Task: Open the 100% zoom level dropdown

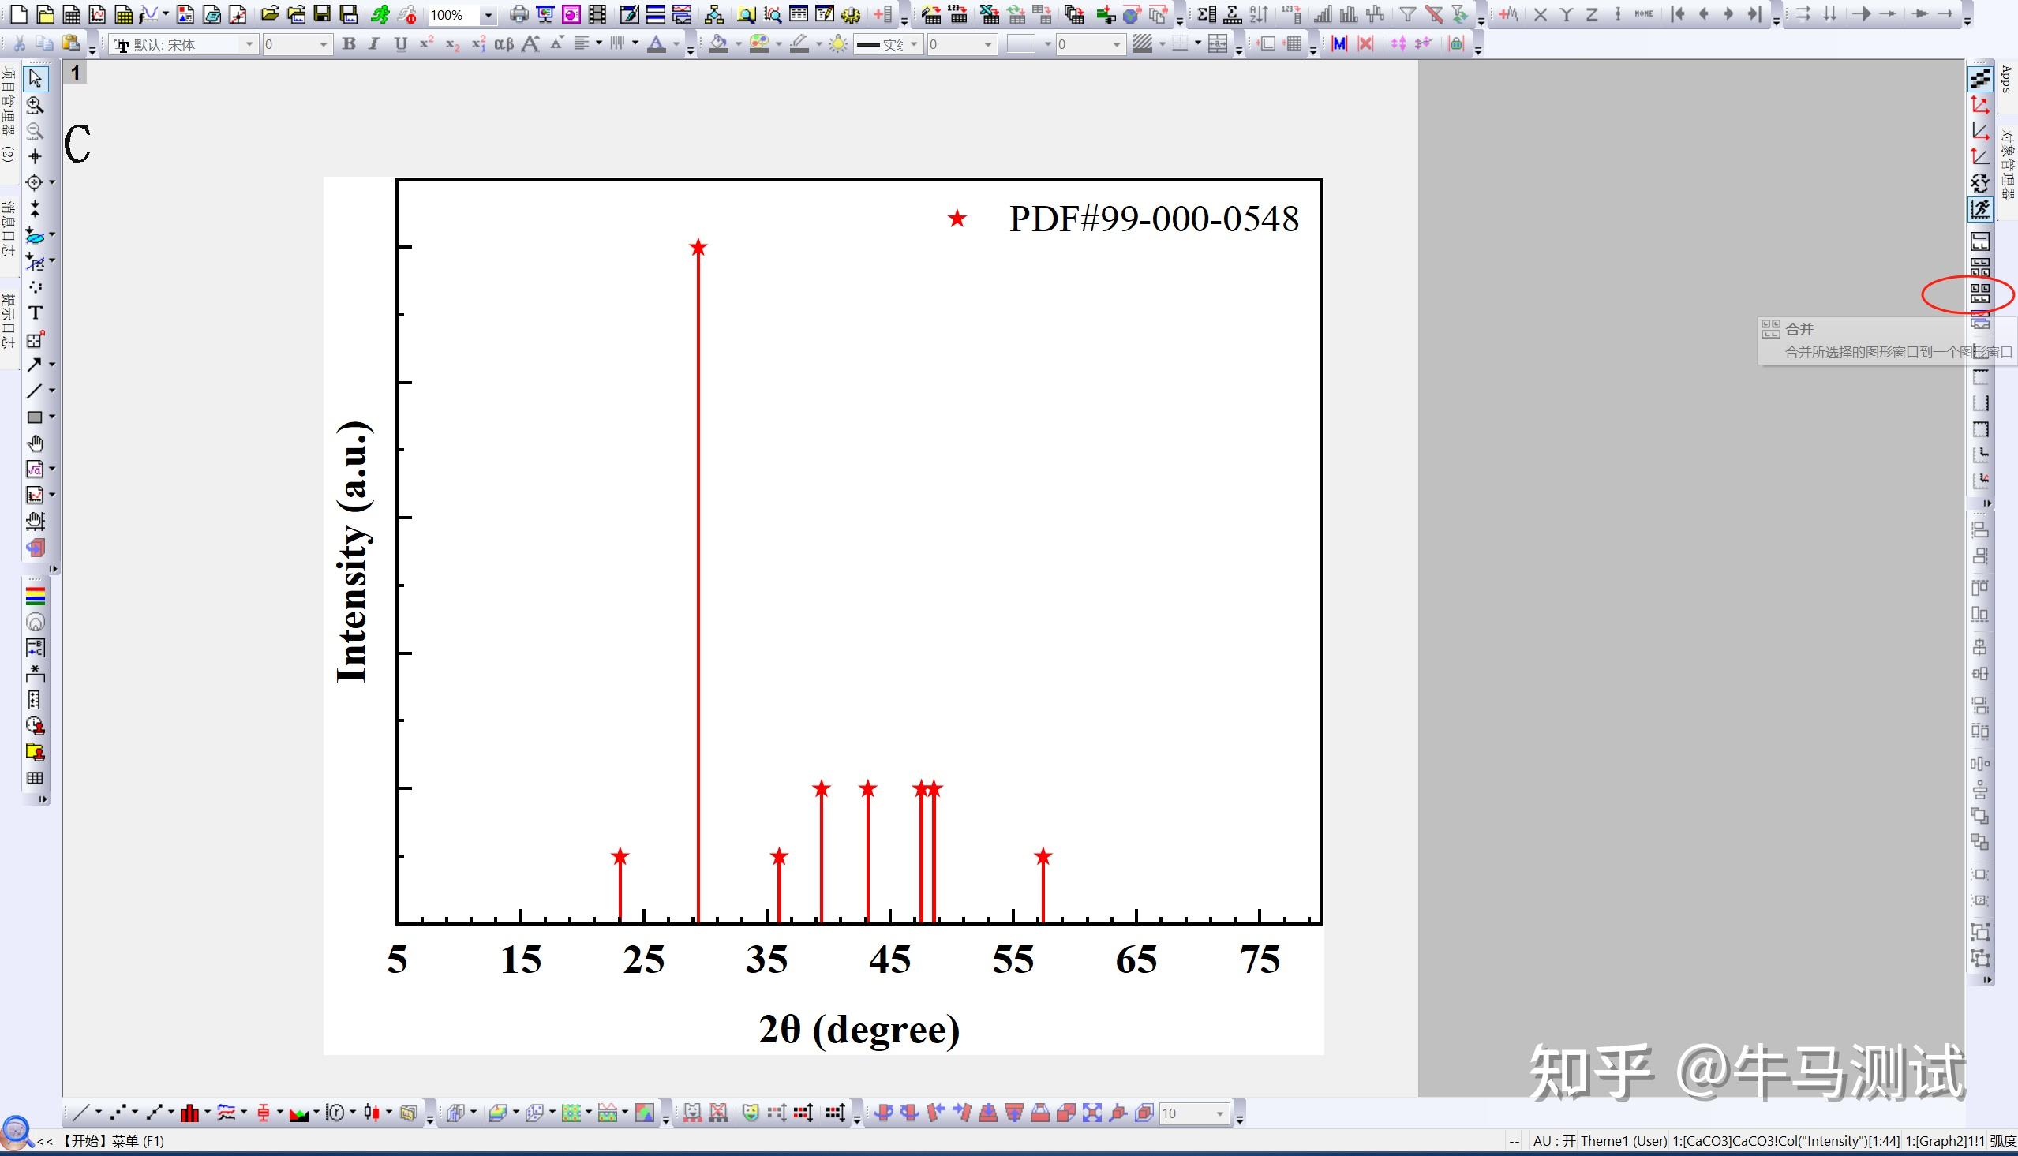Action: (488, 15)
